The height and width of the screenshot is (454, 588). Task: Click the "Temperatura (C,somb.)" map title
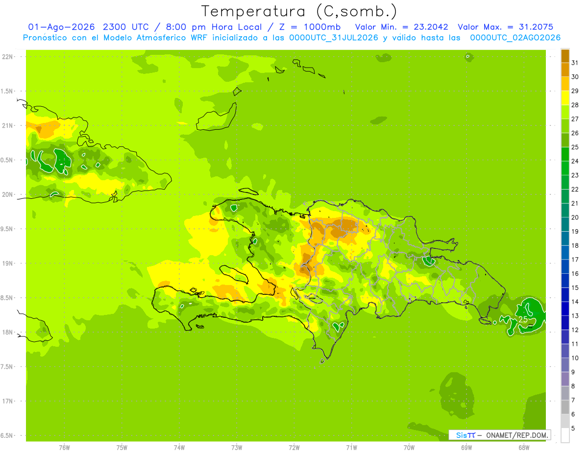tap(299, 12)
